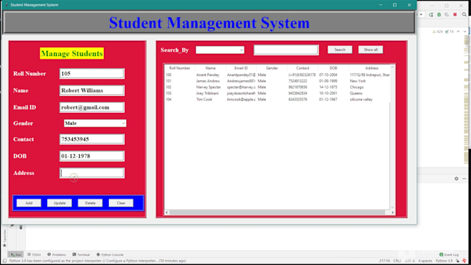Click the 4 spaces indent setting

click(x=425, y=261)
